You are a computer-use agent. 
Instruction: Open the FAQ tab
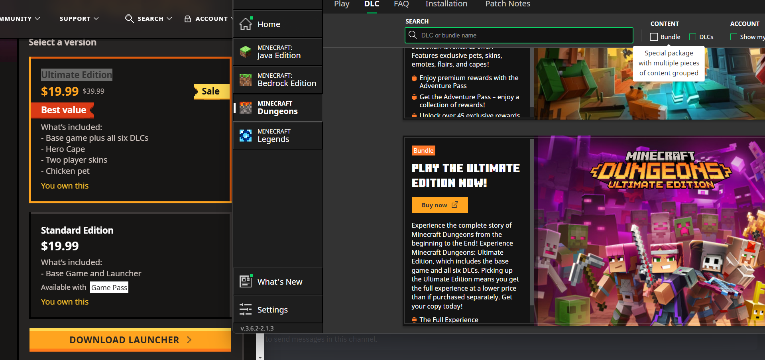click(401, 4)
